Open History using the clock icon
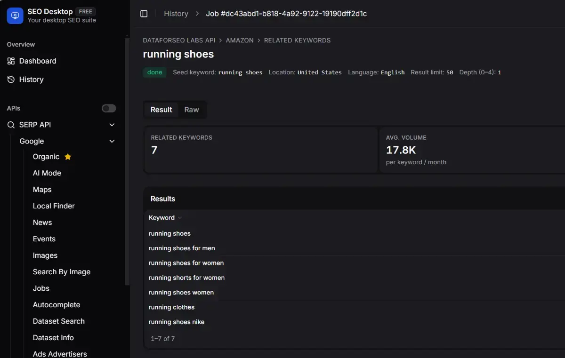This screenshot has width=565, height=358. point(10,79)
